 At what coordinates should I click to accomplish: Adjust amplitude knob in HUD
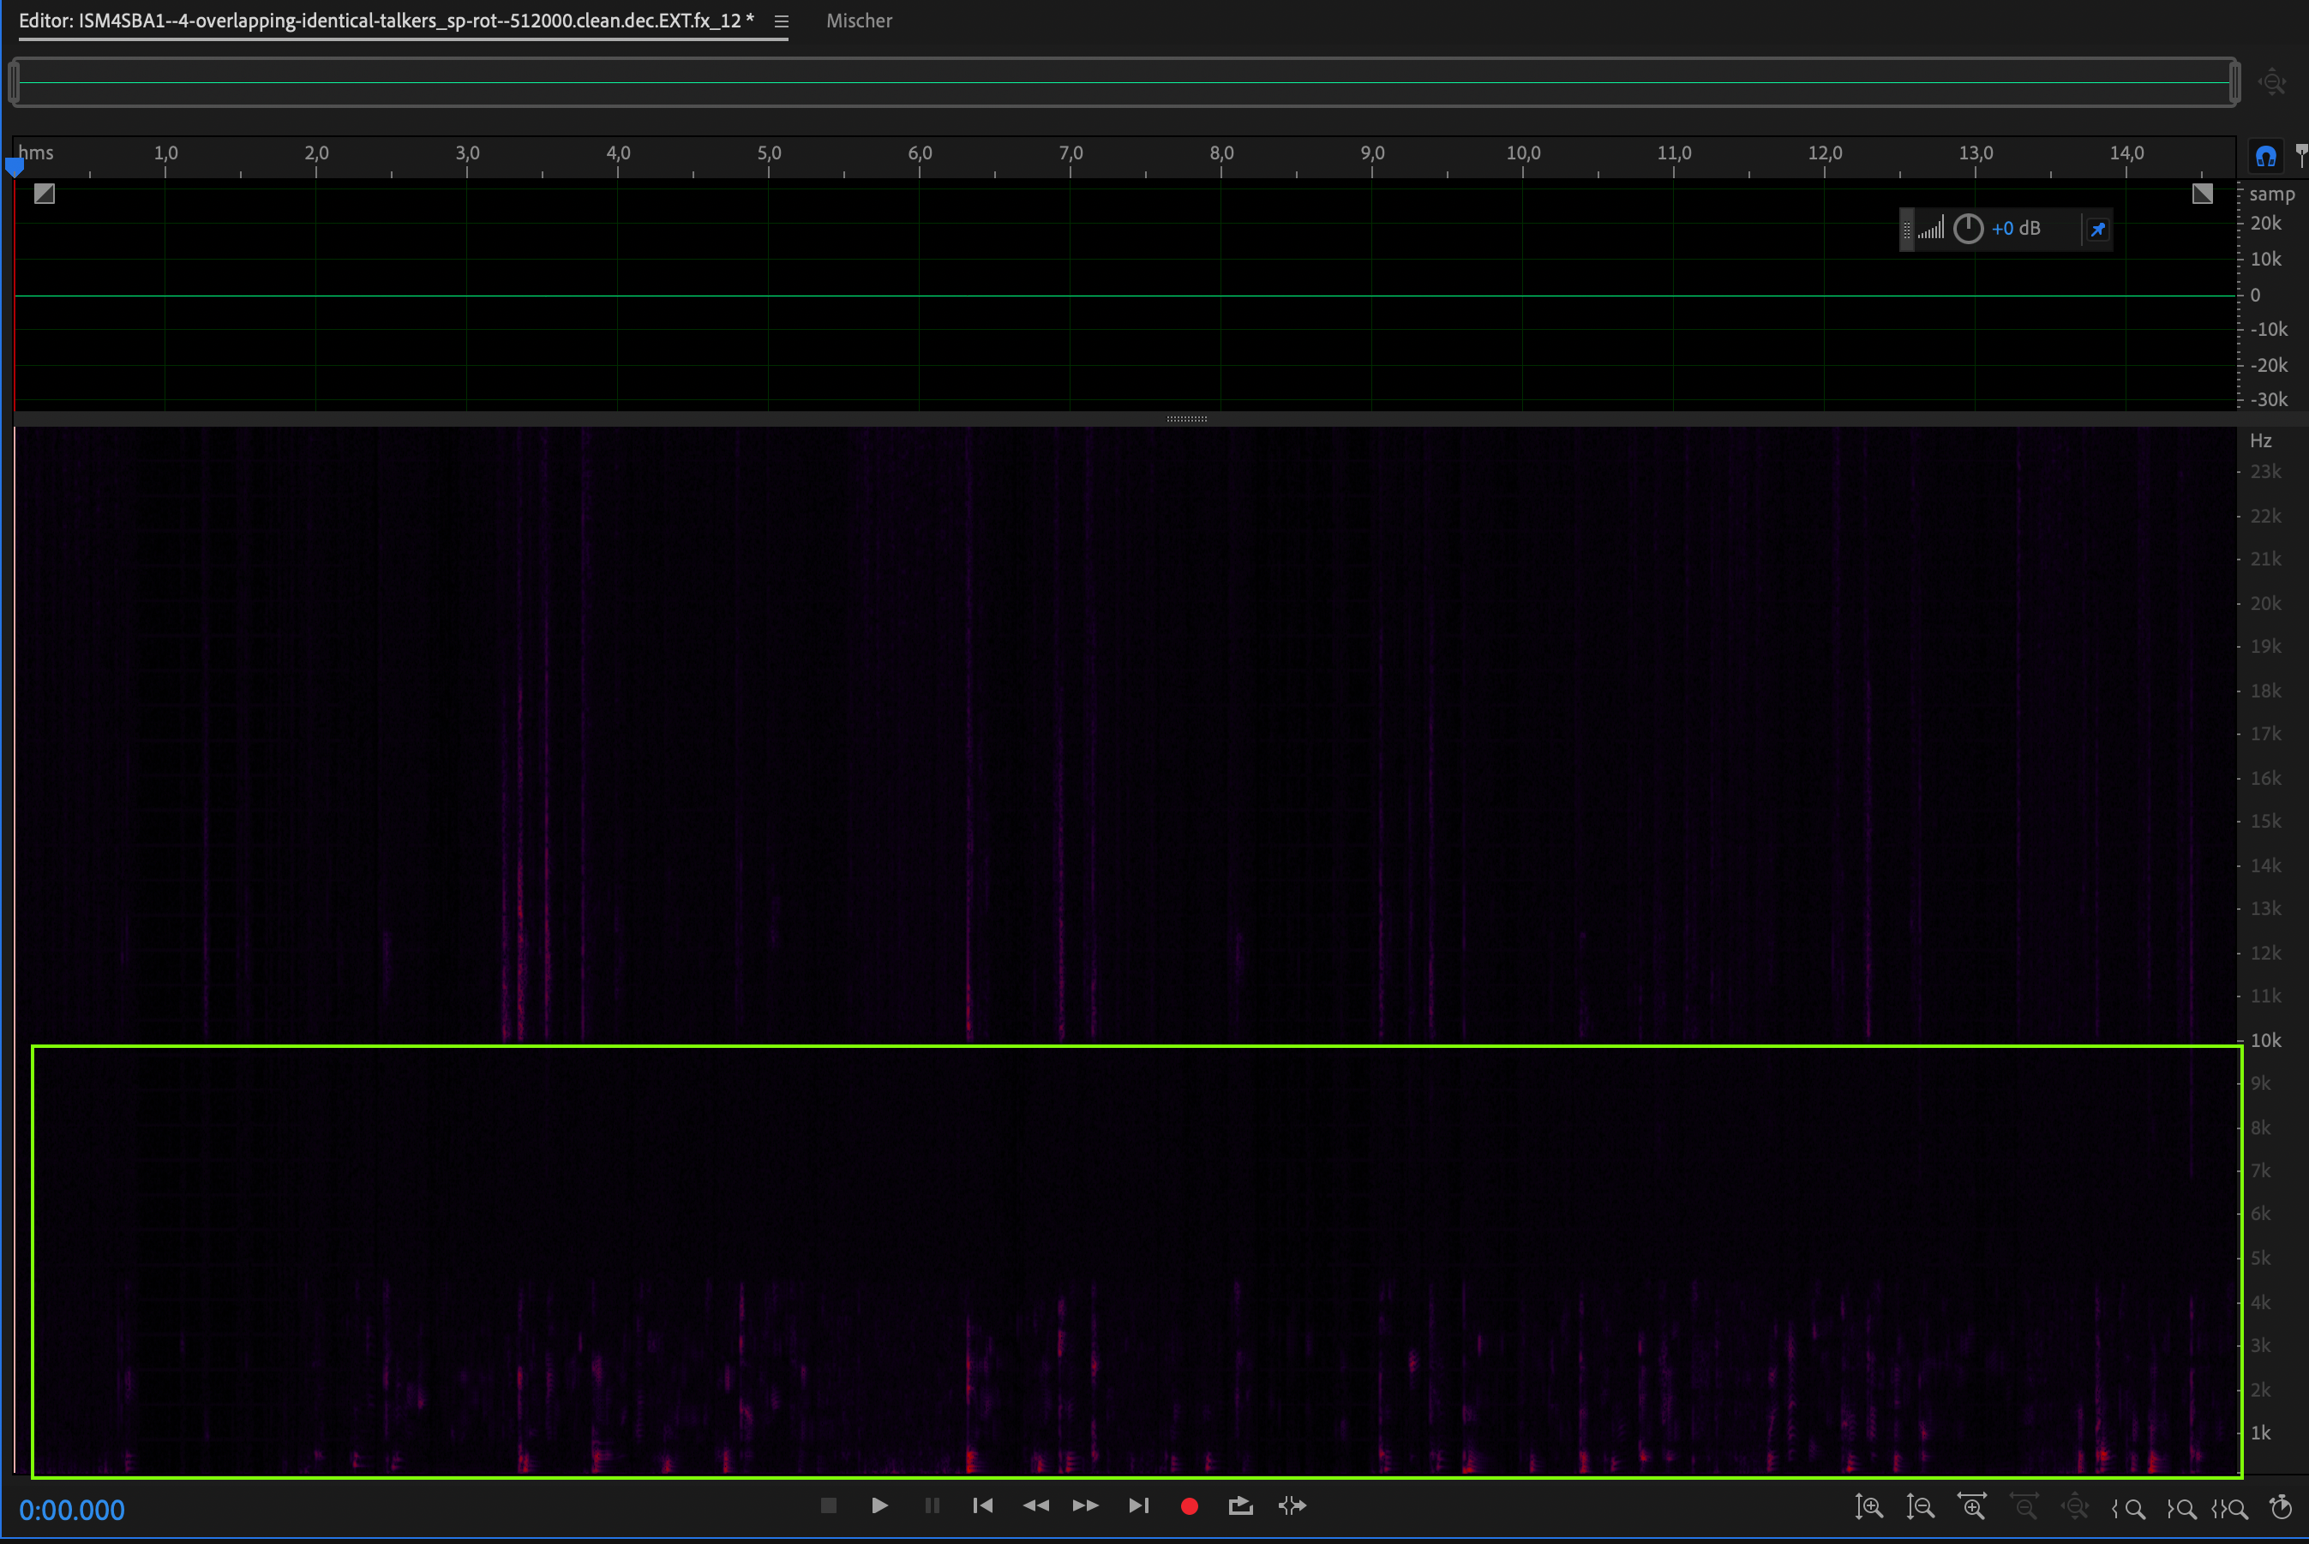coord(1968,229)
